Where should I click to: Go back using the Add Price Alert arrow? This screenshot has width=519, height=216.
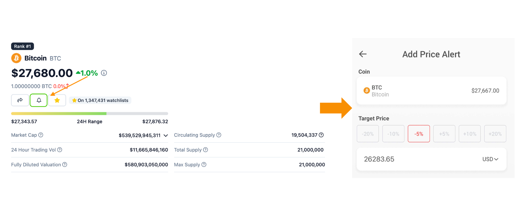click(x=363, y=54)
